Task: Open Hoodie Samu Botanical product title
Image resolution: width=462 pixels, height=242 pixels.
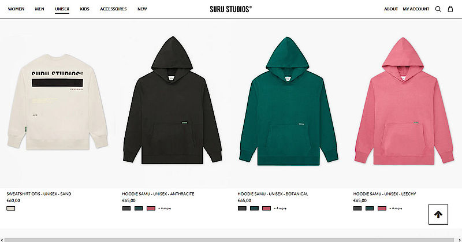Action: pyautogui.click(x=273, y=194)
